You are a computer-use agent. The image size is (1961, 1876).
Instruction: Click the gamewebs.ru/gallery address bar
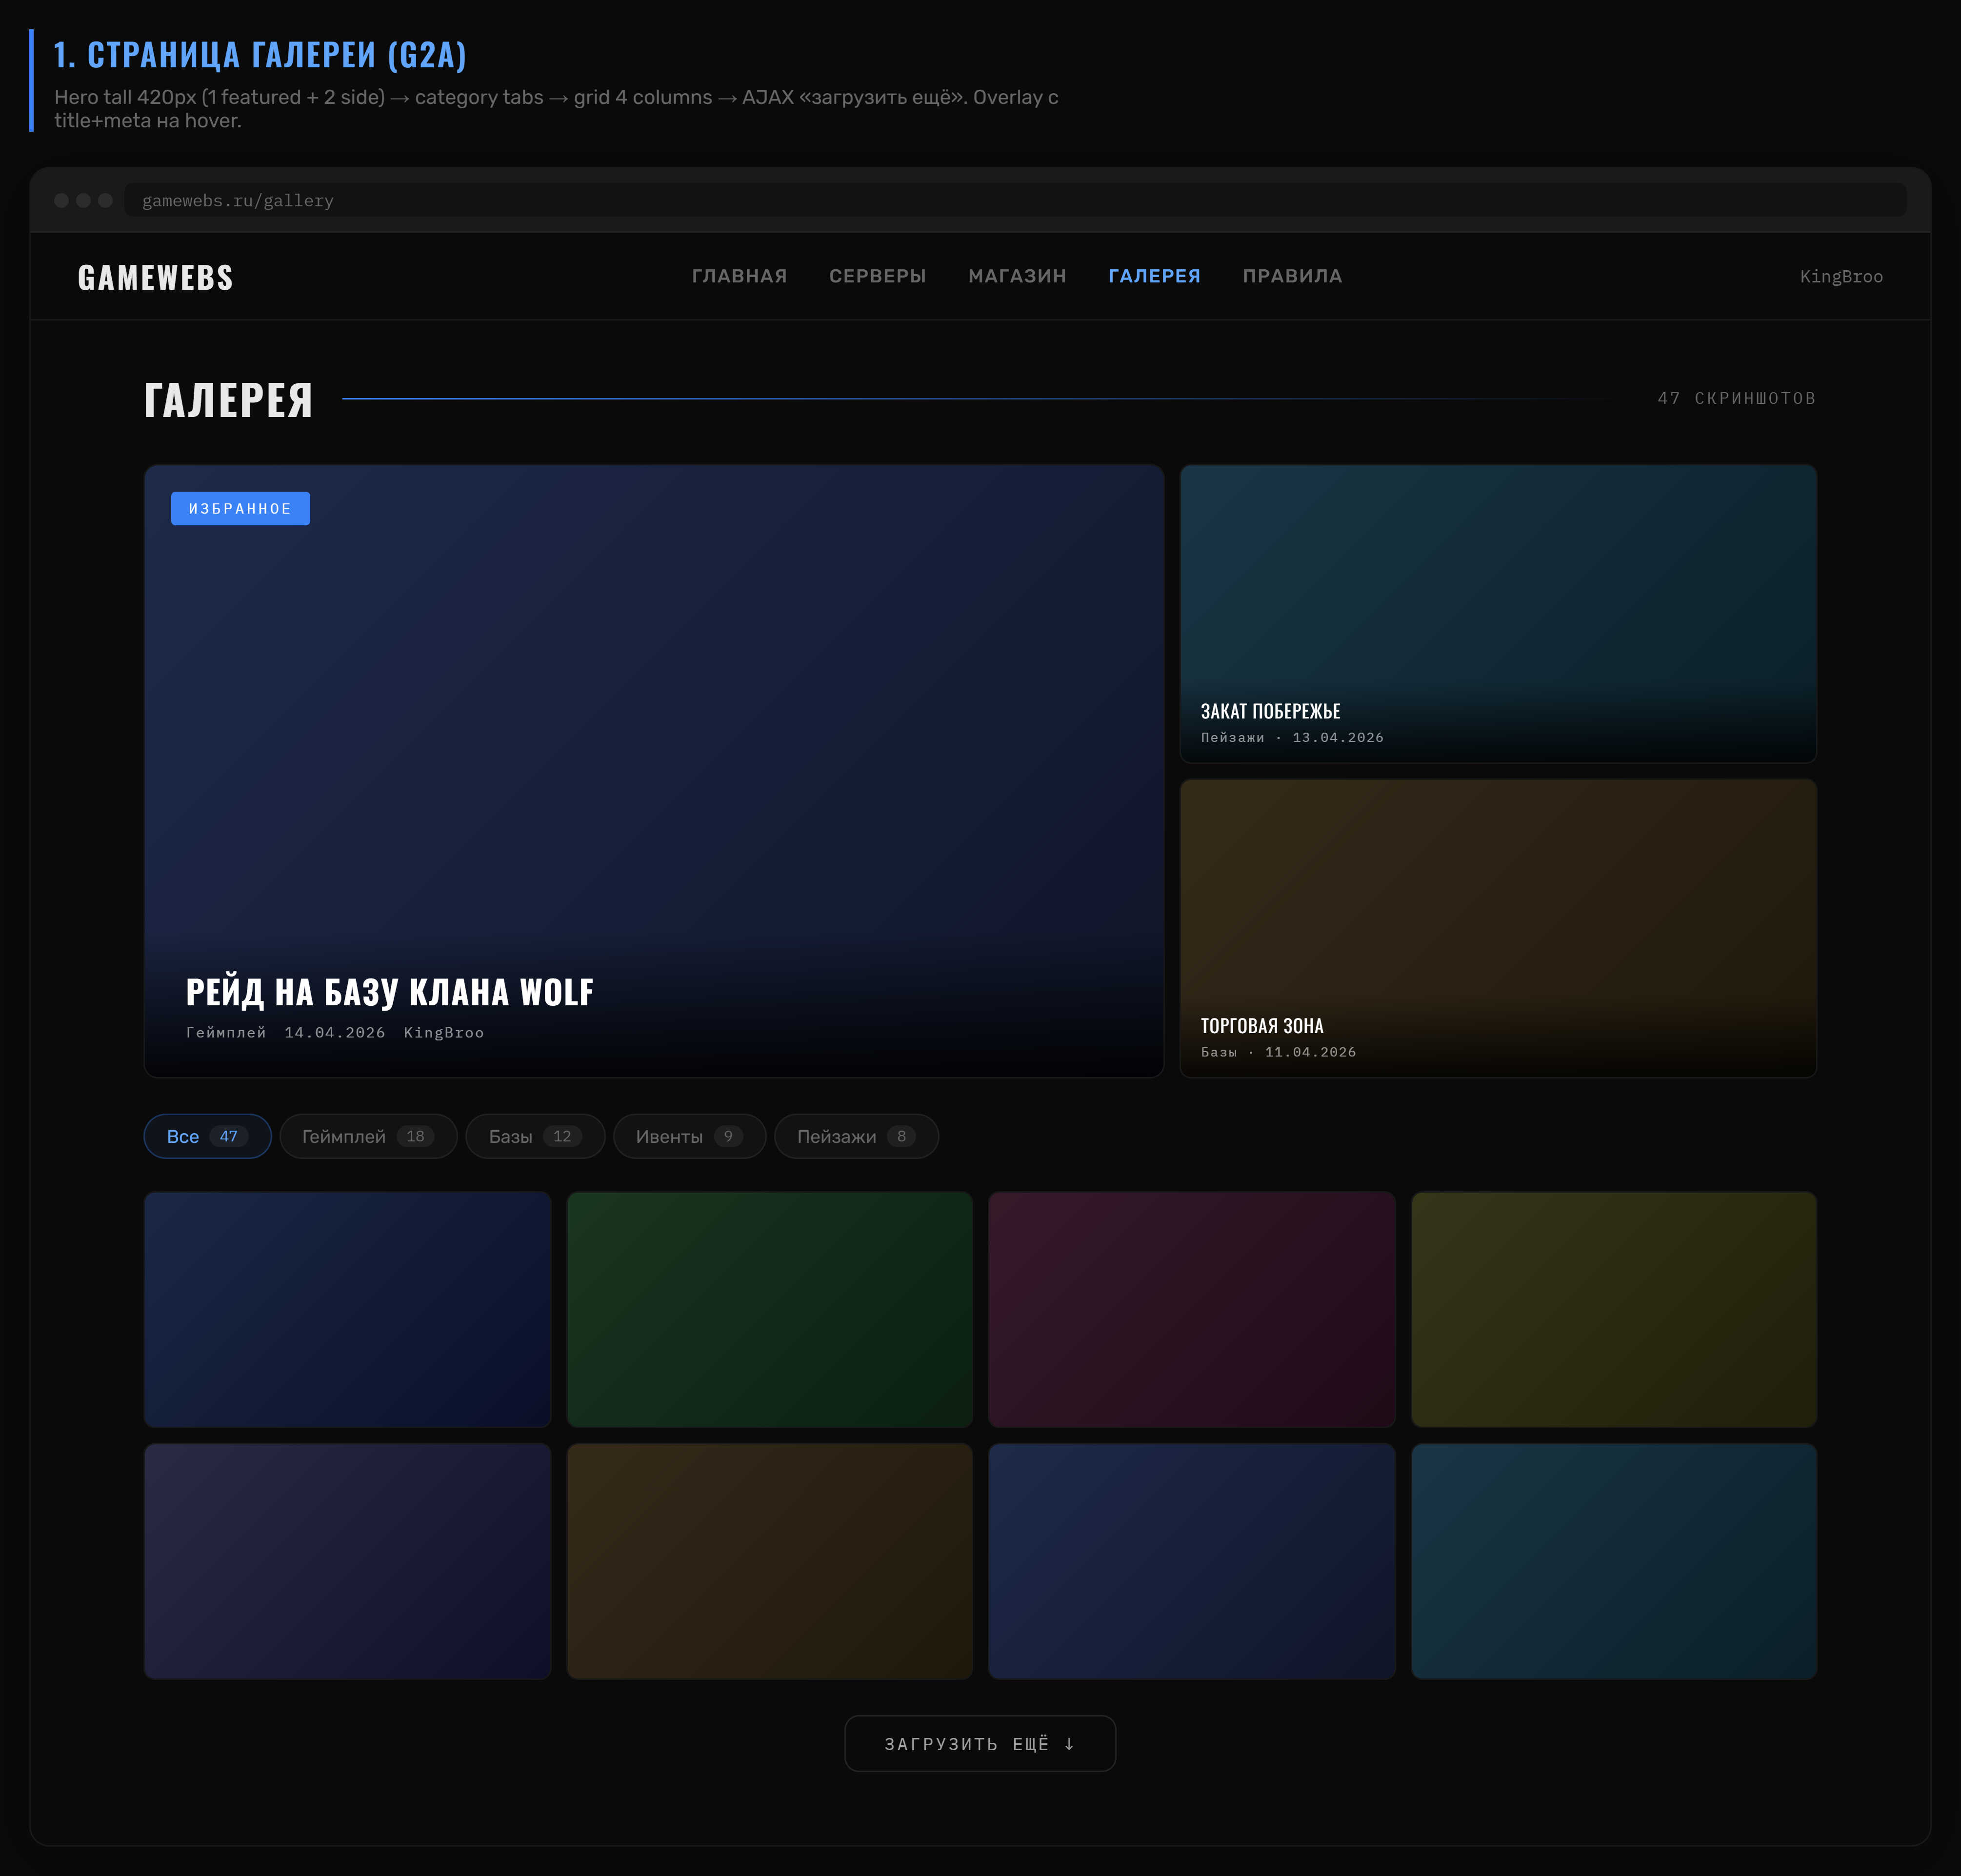tap(1015, 200)
